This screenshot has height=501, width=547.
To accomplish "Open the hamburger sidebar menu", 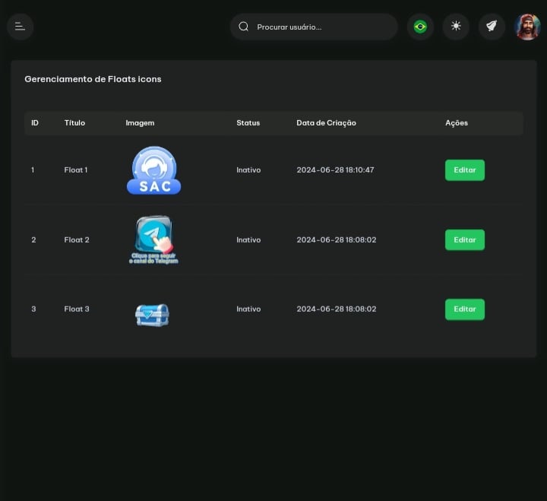I will coord(20,27).
